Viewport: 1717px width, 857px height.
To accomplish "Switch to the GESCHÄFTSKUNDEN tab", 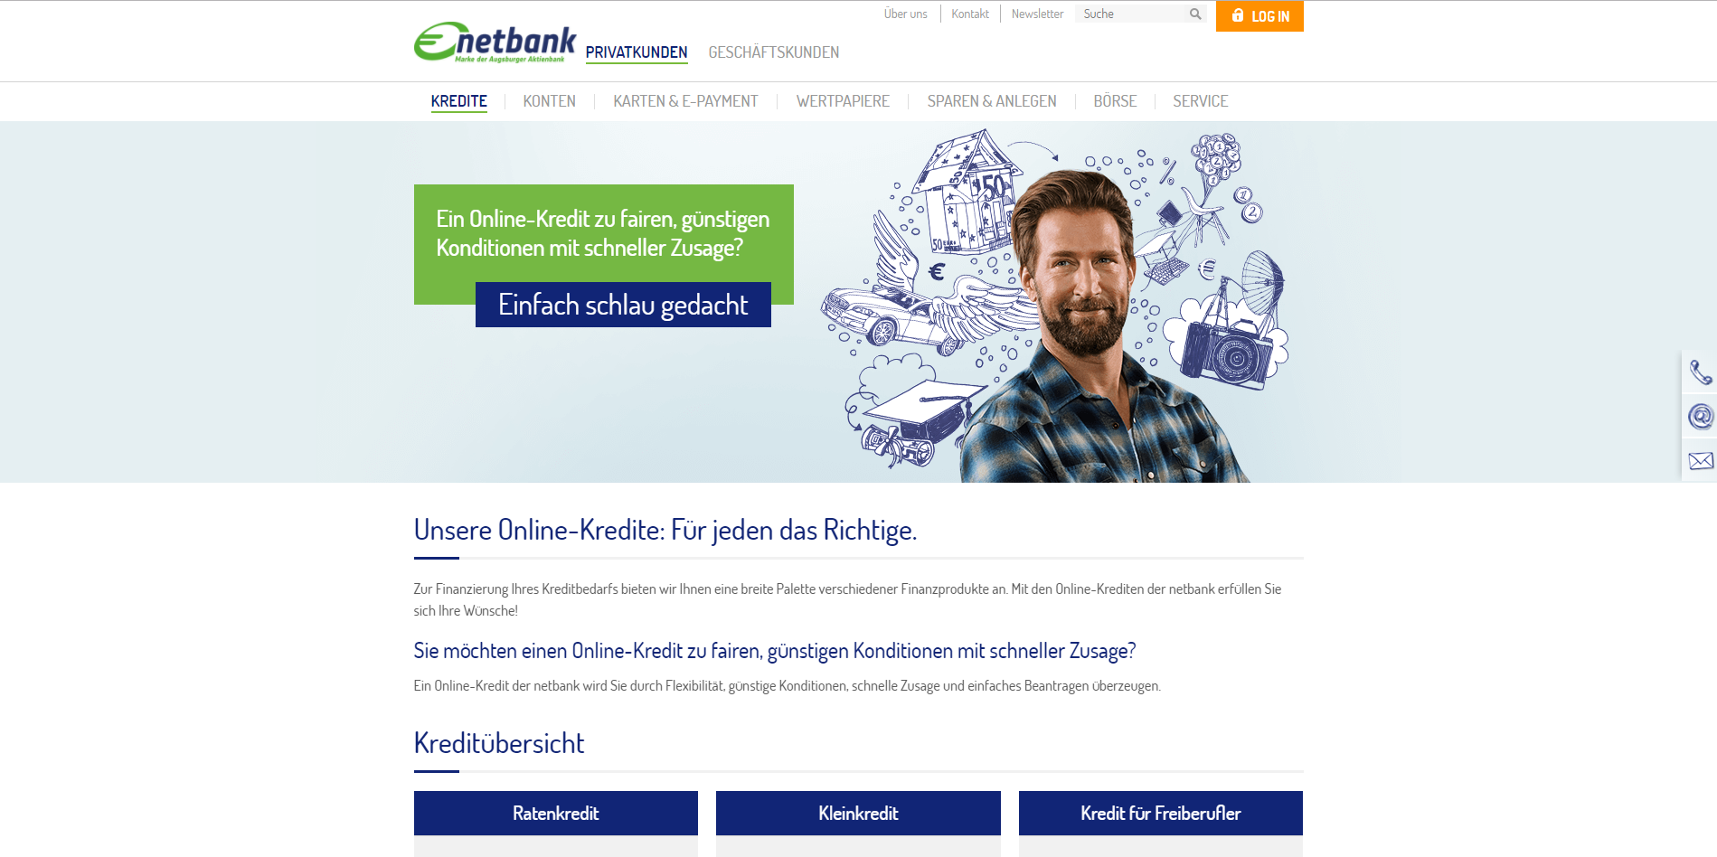I will (774, 52).
